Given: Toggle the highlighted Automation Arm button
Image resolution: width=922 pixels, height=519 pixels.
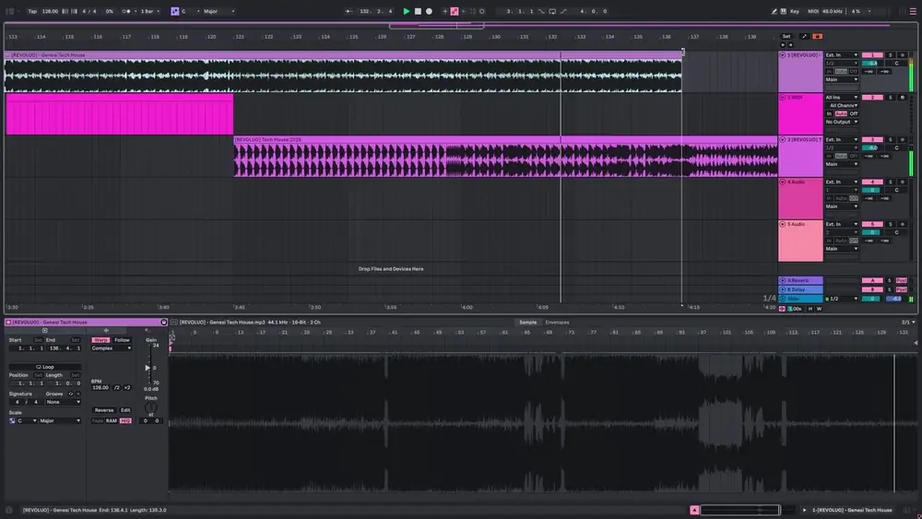Looking at the screenshot, I should pyautogui.click(x=454, y=11).
